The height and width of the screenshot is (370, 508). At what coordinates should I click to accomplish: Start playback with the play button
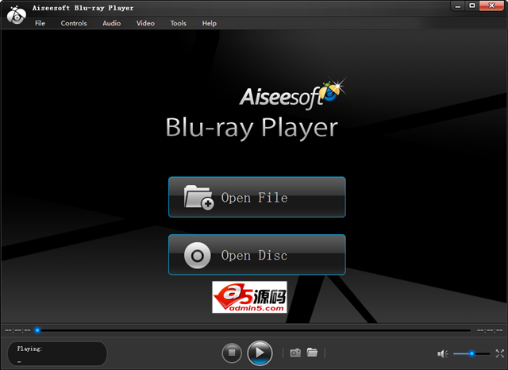point(260,353)
